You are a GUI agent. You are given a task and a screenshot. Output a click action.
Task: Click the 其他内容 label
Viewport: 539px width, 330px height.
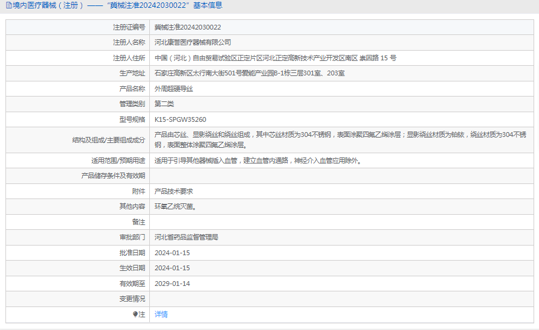coord(132,206)
